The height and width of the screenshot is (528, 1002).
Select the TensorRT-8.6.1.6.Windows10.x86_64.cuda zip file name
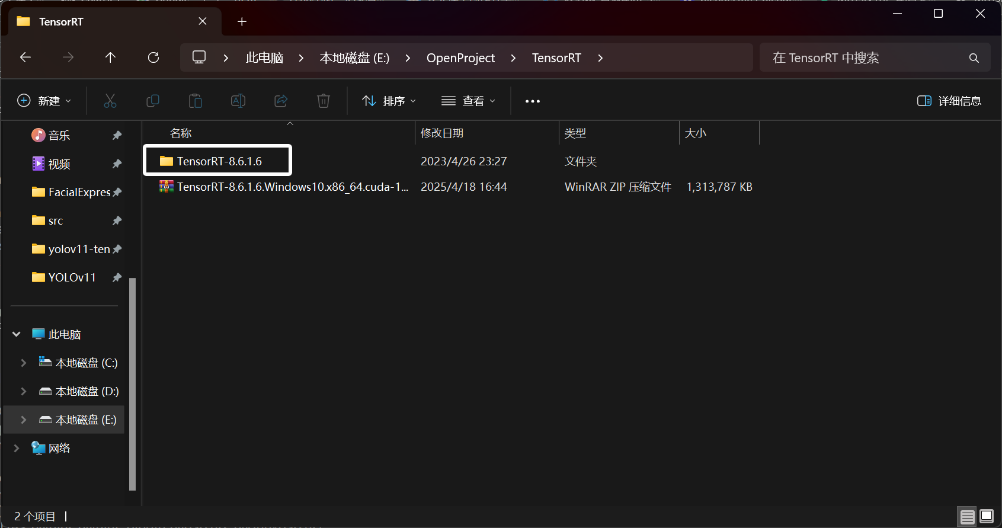[293, 187]
